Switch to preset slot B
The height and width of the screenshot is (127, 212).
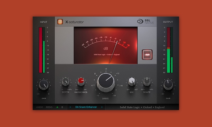62,107
